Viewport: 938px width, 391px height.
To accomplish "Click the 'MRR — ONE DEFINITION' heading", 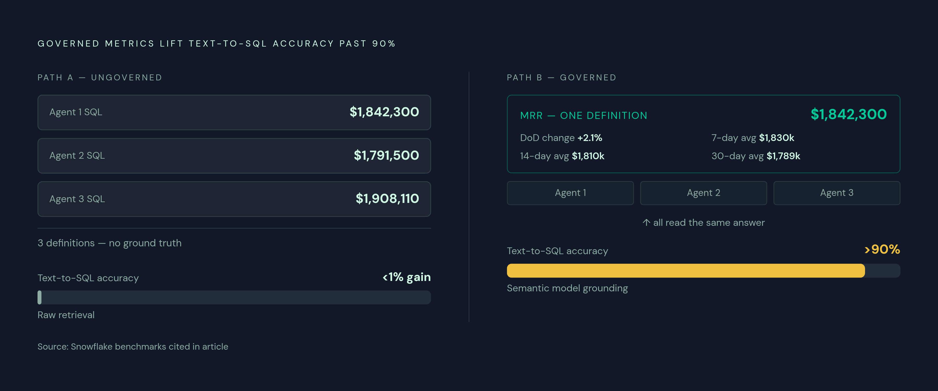I will (x=584, y=116).
